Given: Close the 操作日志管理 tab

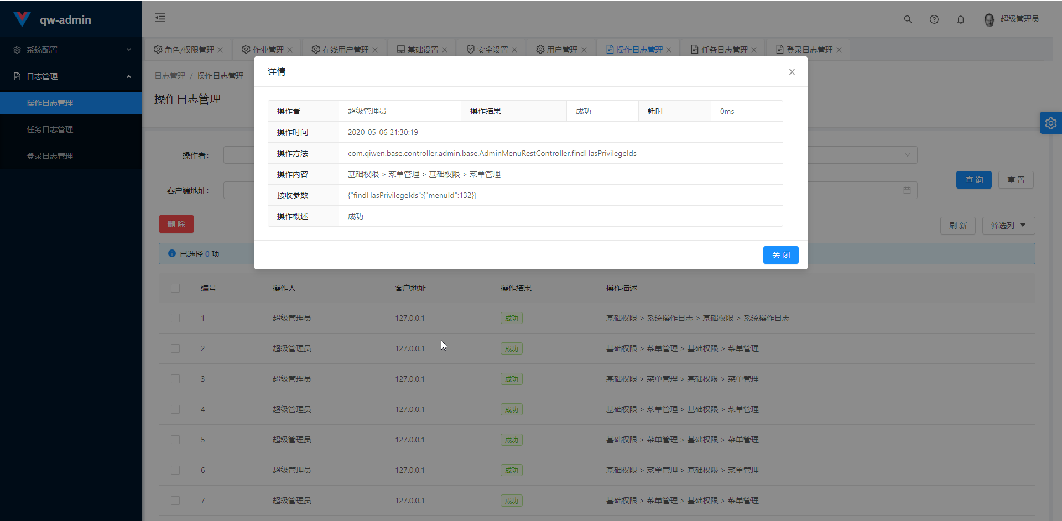Looking at the screenshot, I should click(x=669, y=50).
